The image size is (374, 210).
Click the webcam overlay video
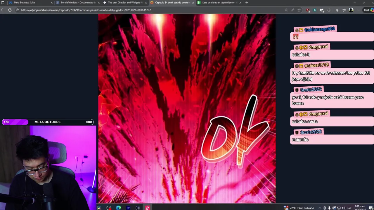pos(48,168)
